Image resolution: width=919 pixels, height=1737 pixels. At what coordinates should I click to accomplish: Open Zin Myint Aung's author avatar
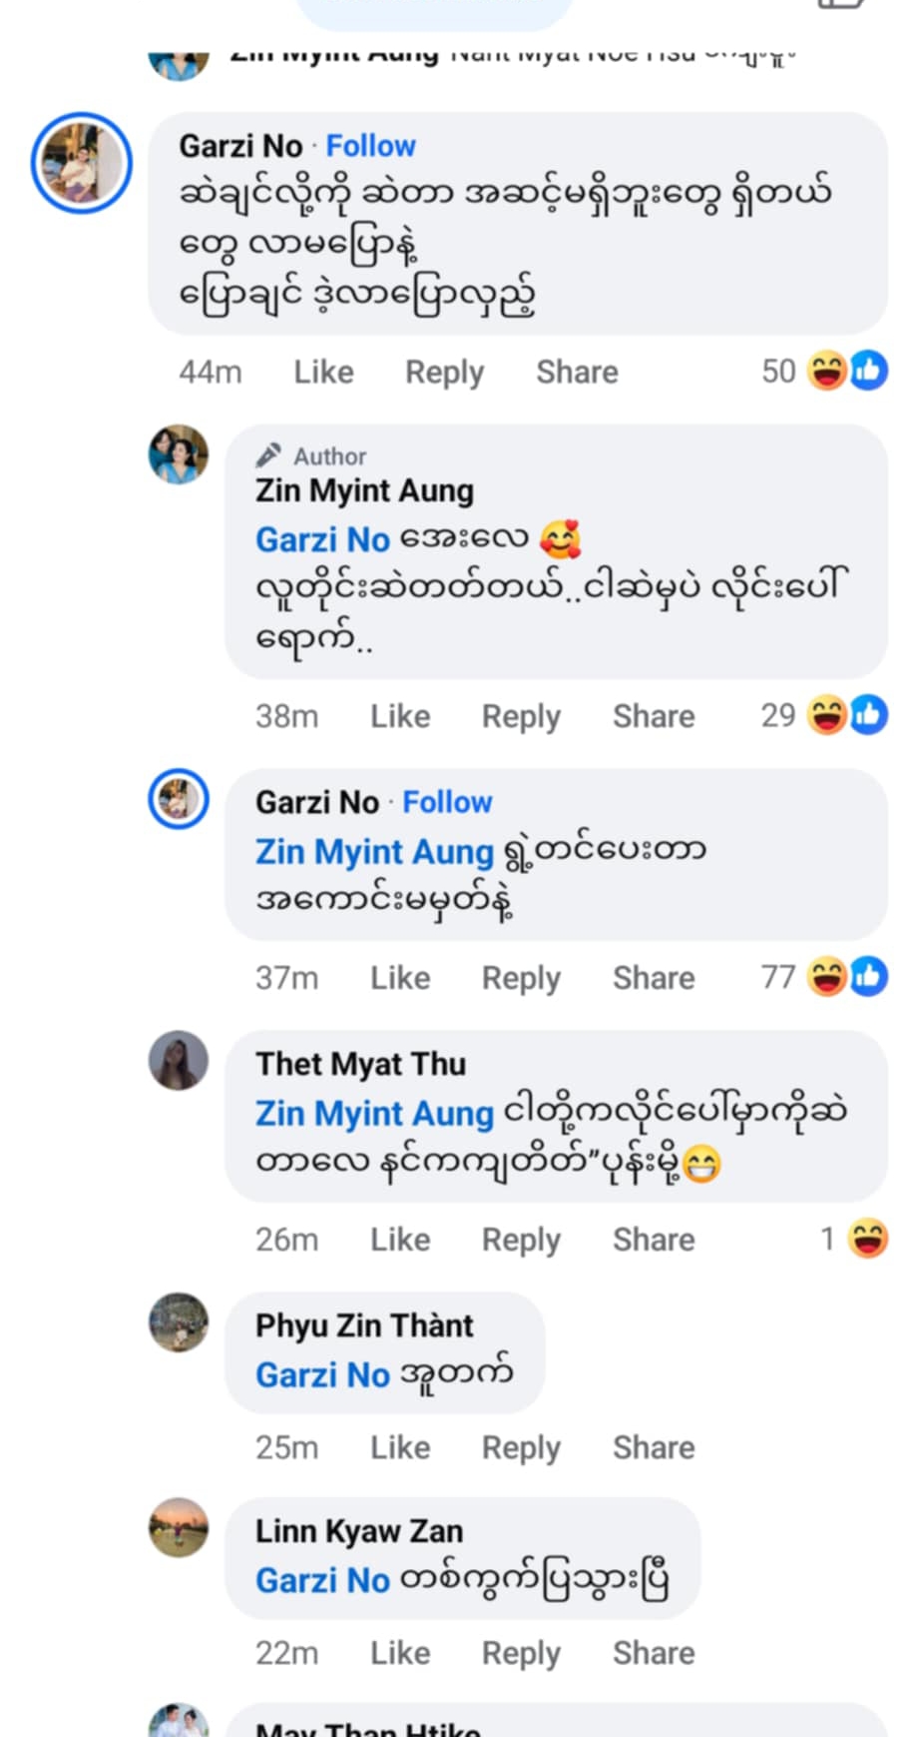click(x=179, y=454)
